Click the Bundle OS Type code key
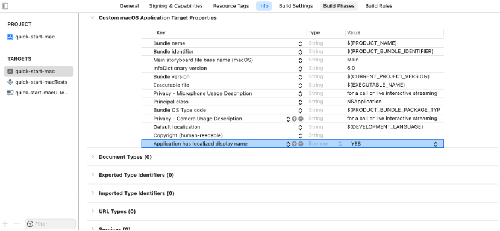Viewport: 500px width, 231px height. click(180, 110)
